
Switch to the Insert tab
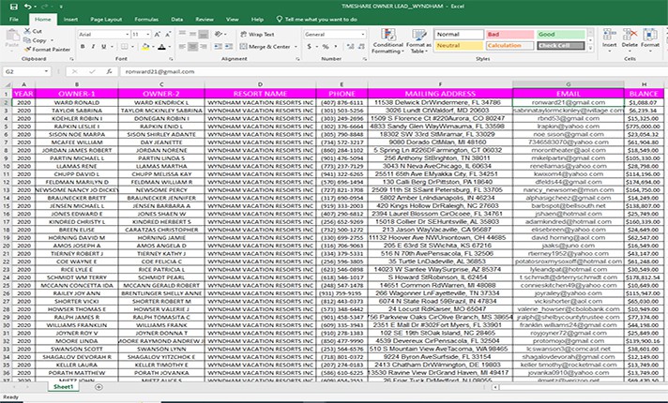click(70, 19)
